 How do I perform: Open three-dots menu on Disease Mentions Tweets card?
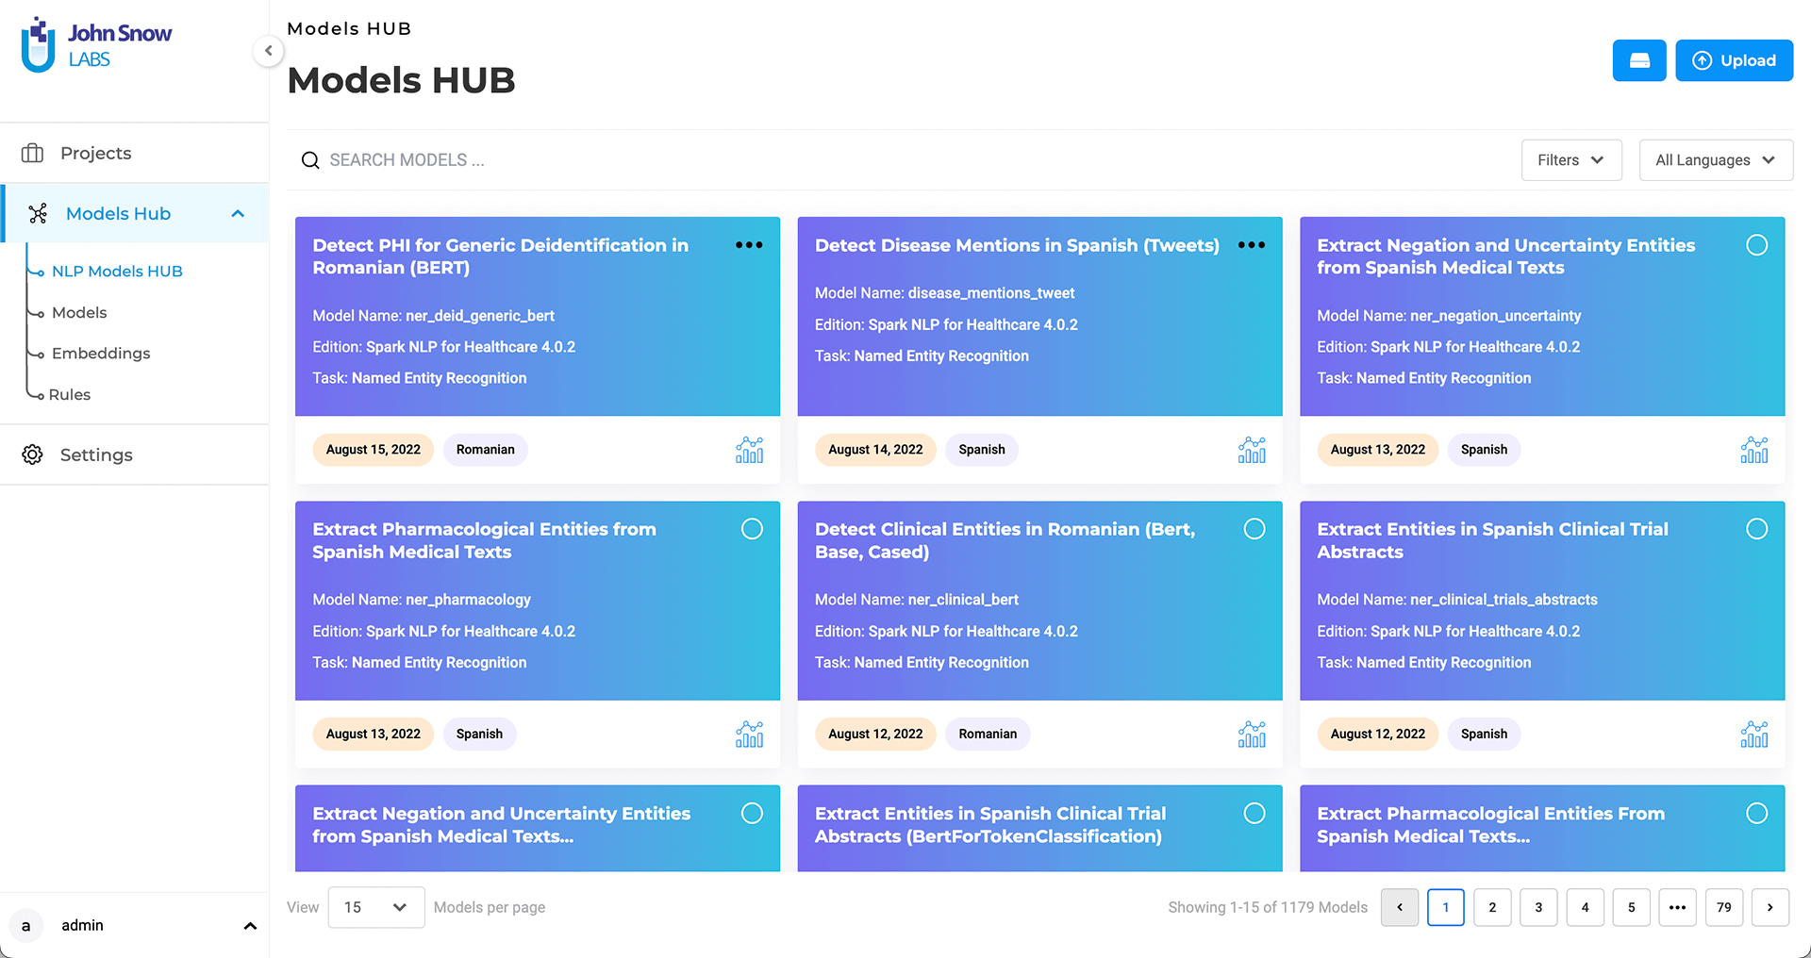tap(1252, 245)
